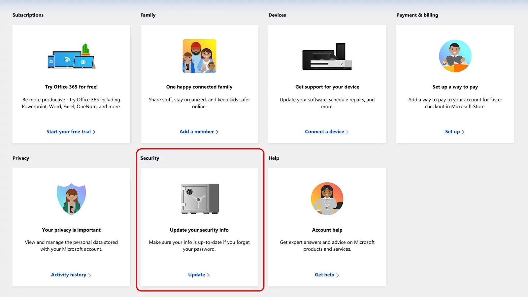Click the 'Update your software, schedule repairs' text
This screenshot has height=297, width=528.
click(327, 103)
